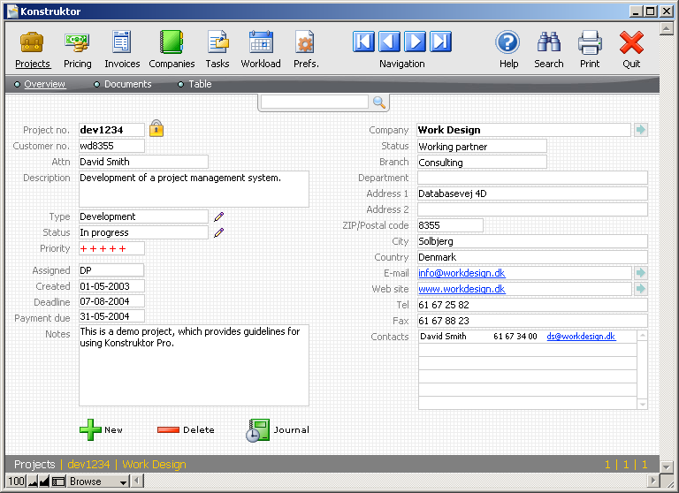
Task: Go to next record arrow
Action: 415,42
